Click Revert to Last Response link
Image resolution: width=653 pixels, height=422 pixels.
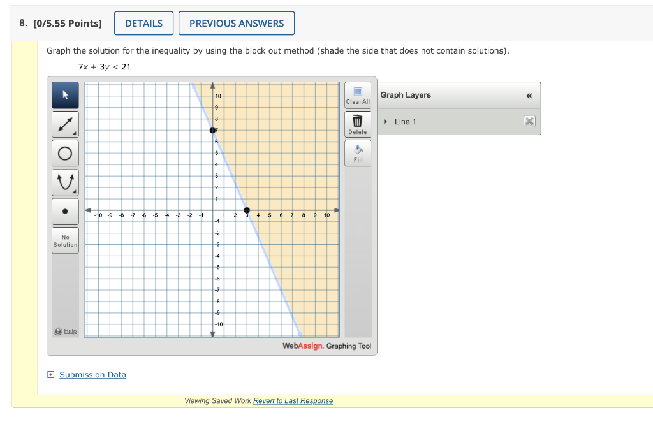point(293,400)
